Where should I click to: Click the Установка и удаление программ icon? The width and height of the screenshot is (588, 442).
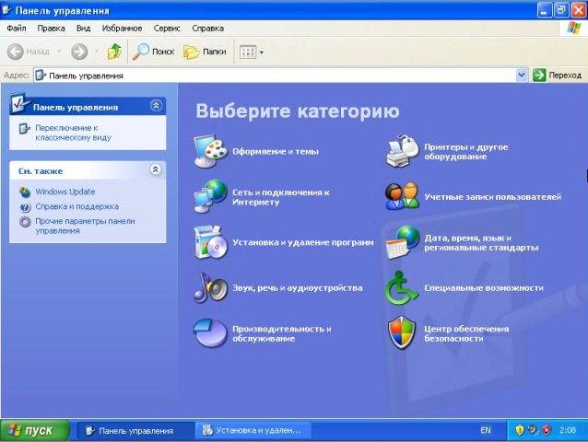(210, 241)
